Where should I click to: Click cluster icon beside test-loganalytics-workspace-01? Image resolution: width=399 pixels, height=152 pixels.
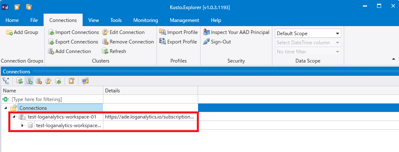click(22, 117)
